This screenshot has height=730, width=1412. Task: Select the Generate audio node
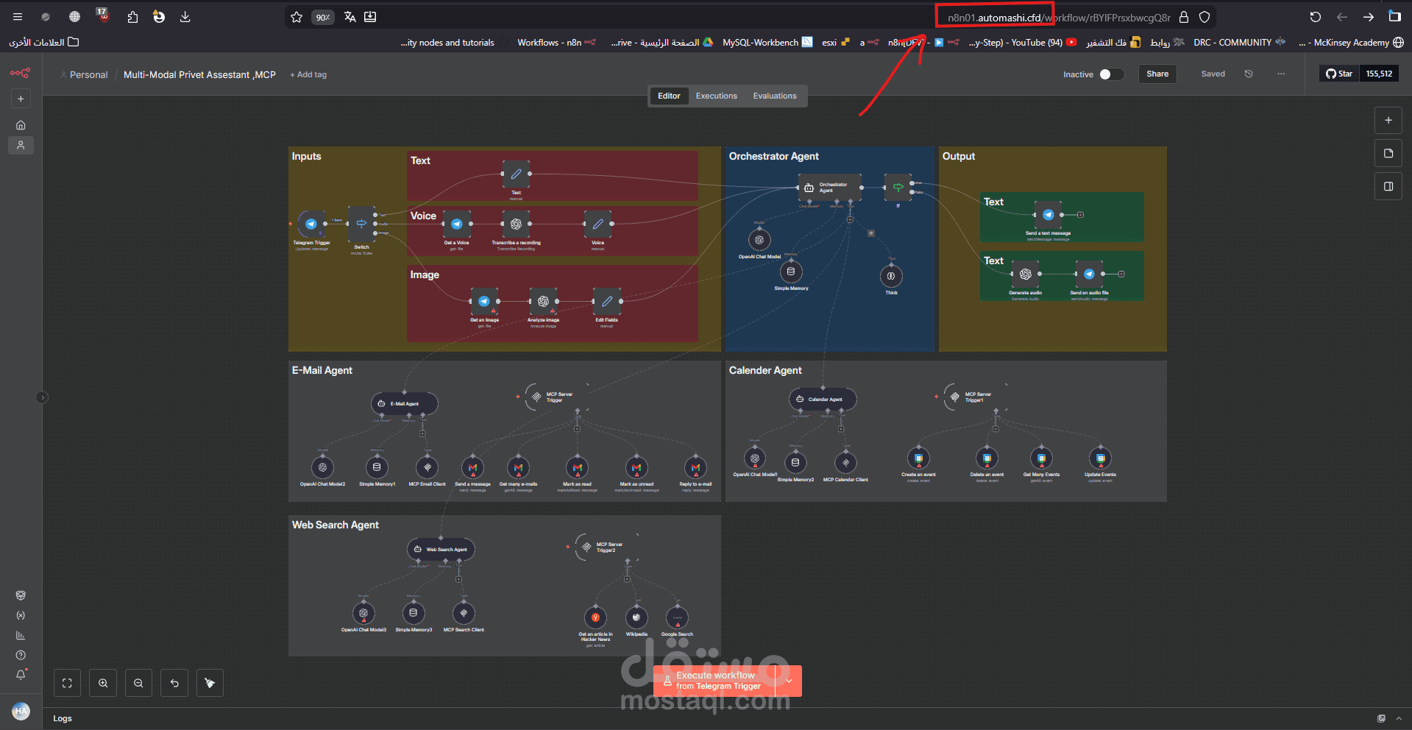pos(1025,274)
